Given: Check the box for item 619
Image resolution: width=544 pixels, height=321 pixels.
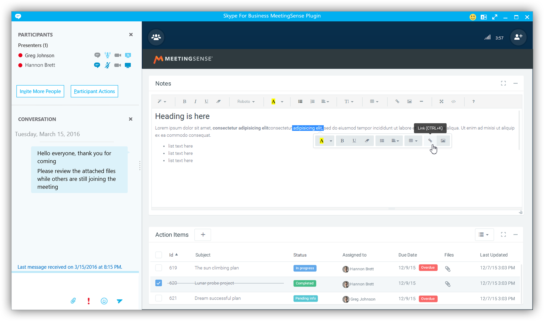Looking at the screenshot, I should point(158,268).
